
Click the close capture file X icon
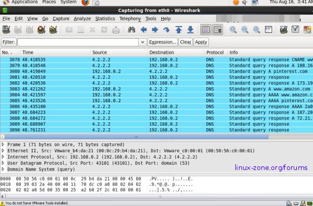point(92,30)
